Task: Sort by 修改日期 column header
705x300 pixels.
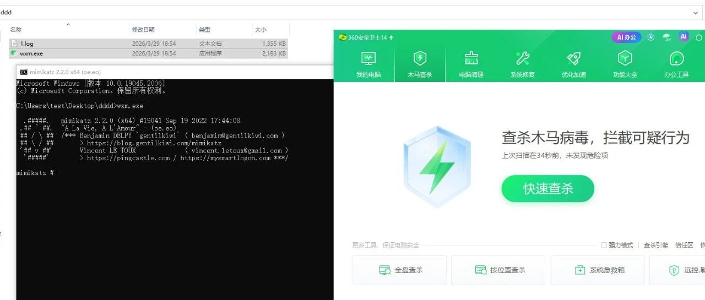Action: coord(162,30)
